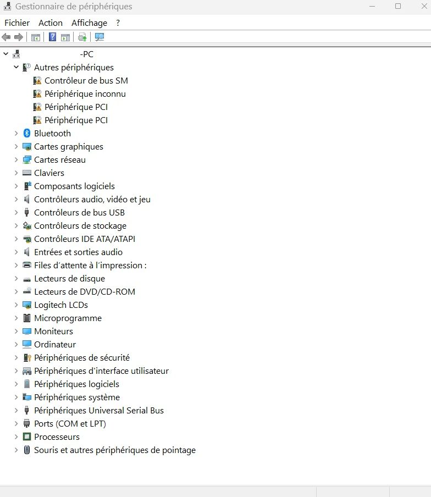Click the Contrôleurs de bus USB icon

click(27, 212)
